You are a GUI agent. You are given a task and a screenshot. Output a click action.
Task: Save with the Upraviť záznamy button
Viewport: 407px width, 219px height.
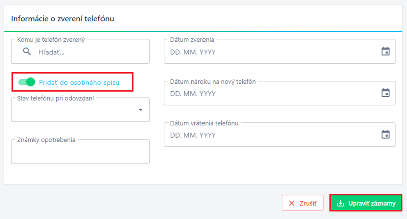366,203
